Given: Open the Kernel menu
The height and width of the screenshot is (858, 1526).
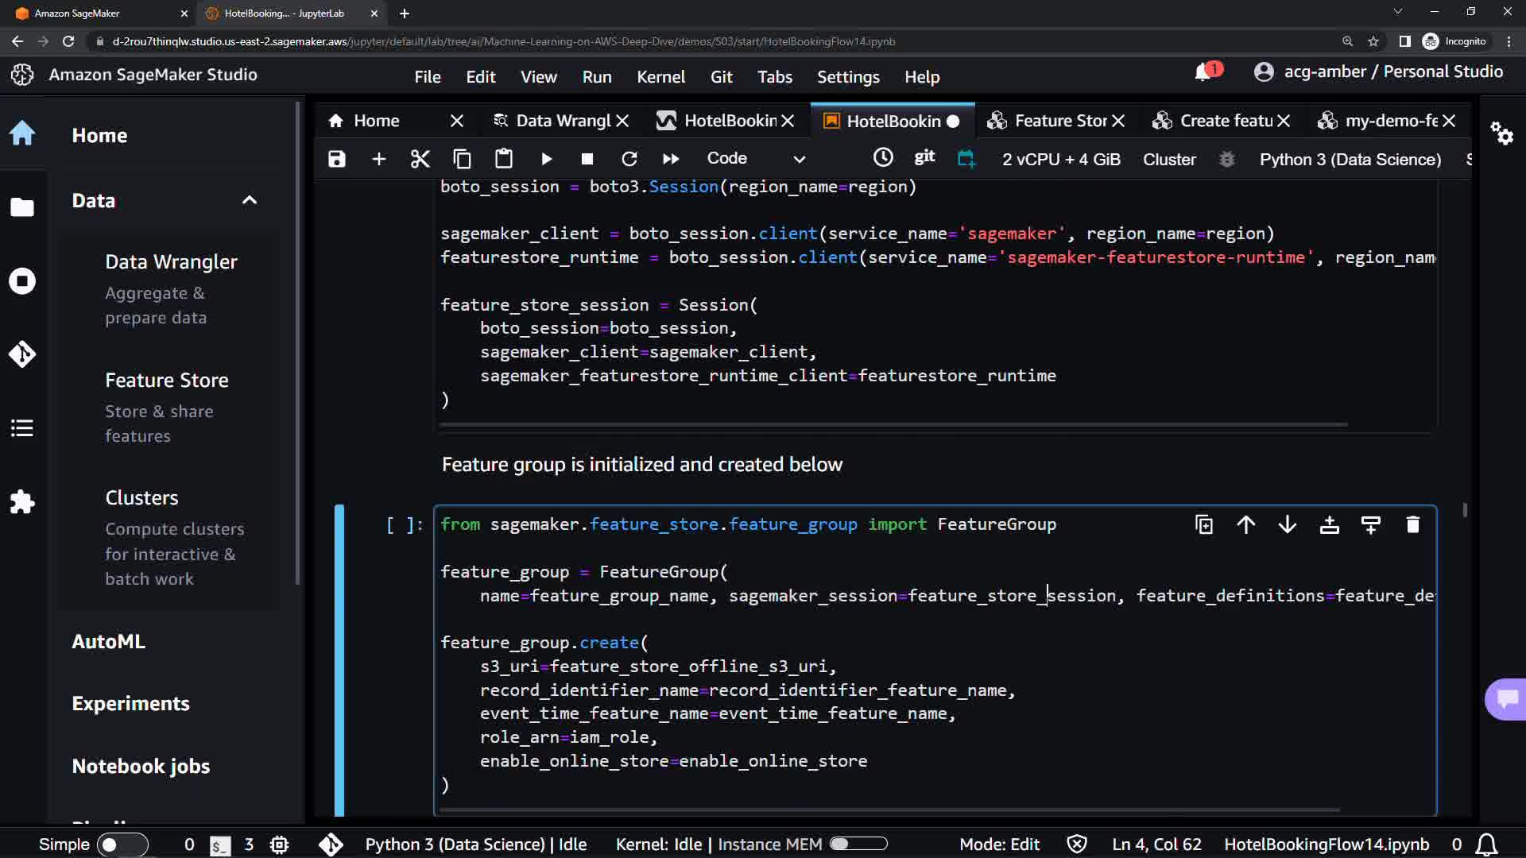Looking at the screenshot, I should pos(660,77).
